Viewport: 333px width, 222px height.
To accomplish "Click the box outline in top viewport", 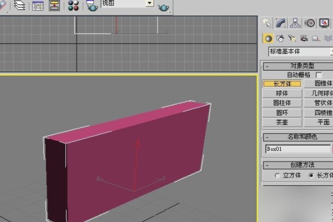I will click(116, 25).
